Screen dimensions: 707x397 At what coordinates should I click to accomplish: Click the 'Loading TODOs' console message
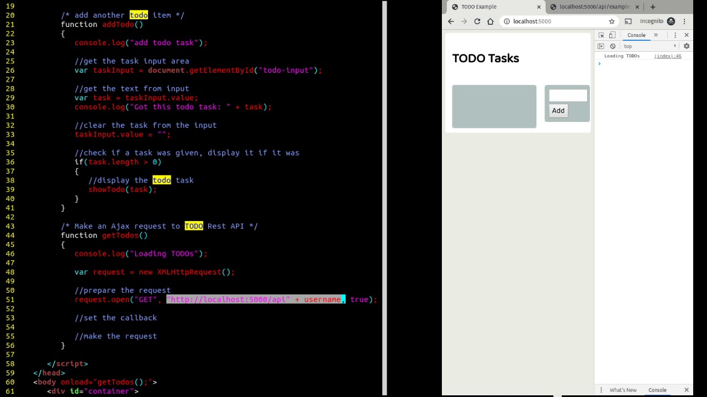622,56
